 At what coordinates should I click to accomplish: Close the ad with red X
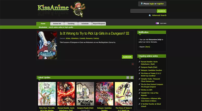pyautogui.click(x=133, y=64)
